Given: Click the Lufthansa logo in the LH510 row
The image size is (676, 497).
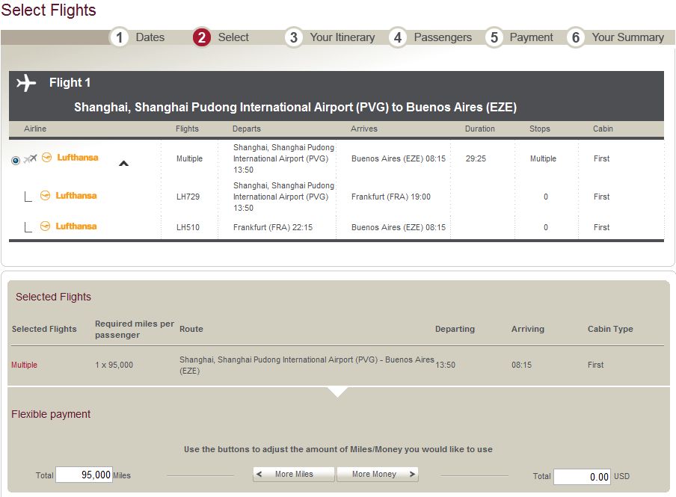Looking at the screenshot, I should coord(69,226).
